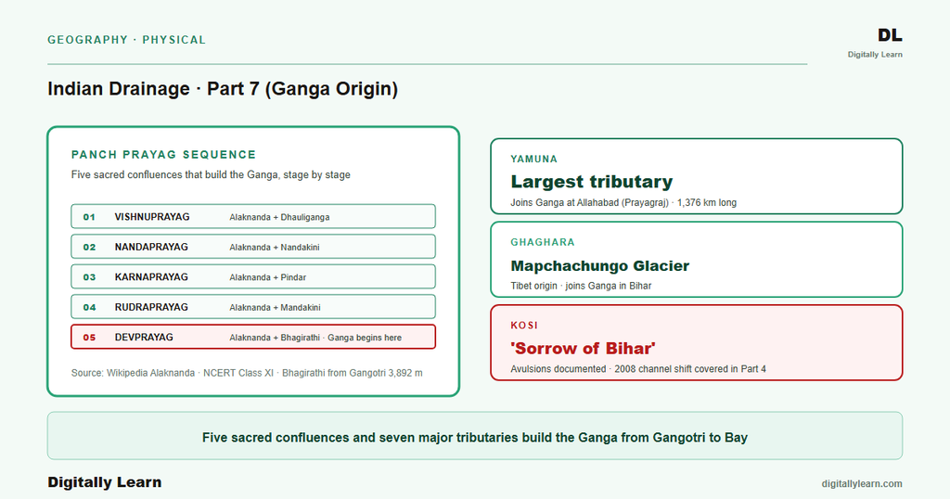Click the 'DEVPRAYAG' row name

click(144, 338)
